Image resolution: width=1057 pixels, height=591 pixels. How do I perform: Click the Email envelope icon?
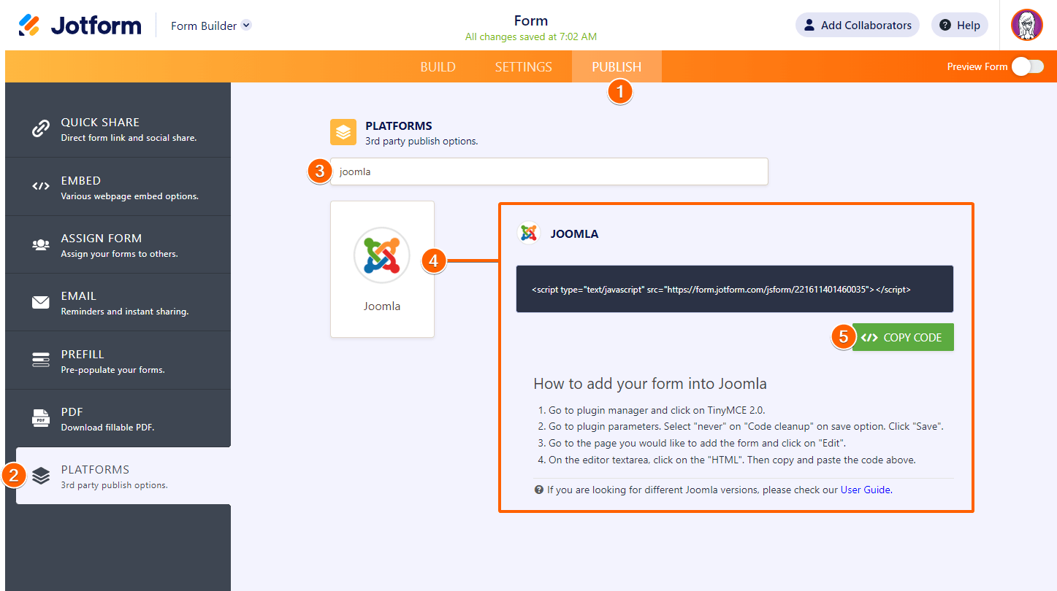40,302
